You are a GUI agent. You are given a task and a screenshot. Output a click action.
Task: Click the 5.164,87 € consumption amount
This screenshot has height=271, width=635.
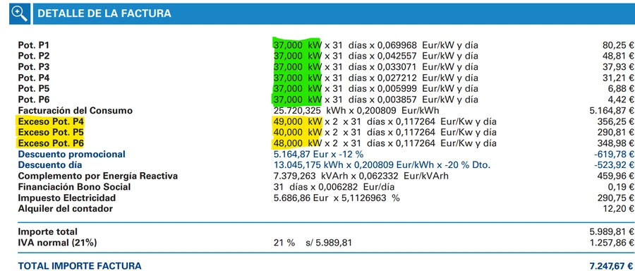(x=612, y=111)
